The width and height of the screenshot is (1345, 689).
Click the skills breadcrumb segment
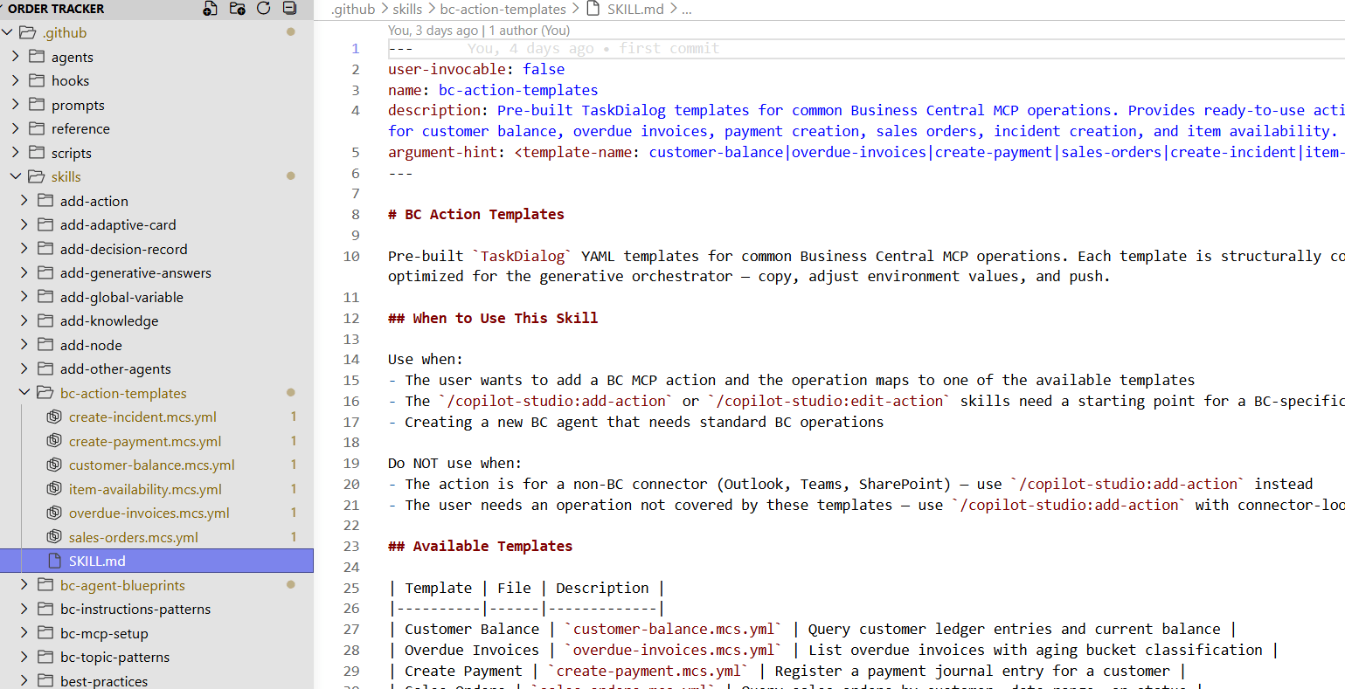pos(407,10)
